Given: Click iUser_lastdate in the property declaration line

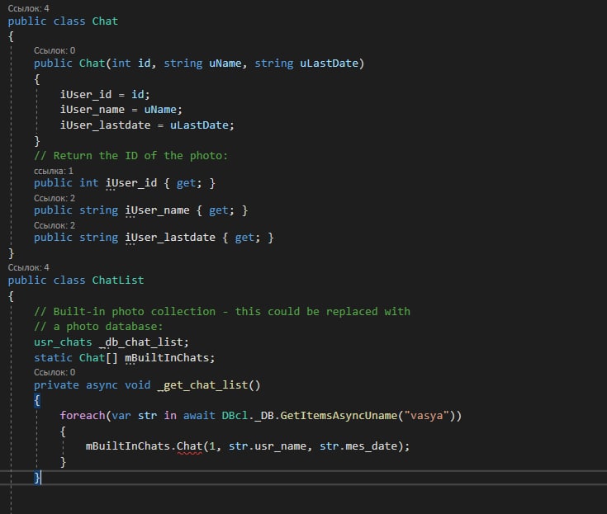Looking at the screenshot, I should [170, 238].
